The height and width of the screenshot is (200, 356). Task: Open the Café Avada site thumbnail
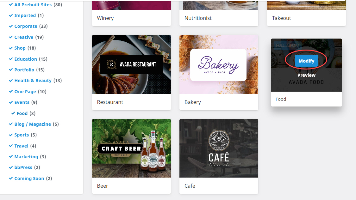219,148
